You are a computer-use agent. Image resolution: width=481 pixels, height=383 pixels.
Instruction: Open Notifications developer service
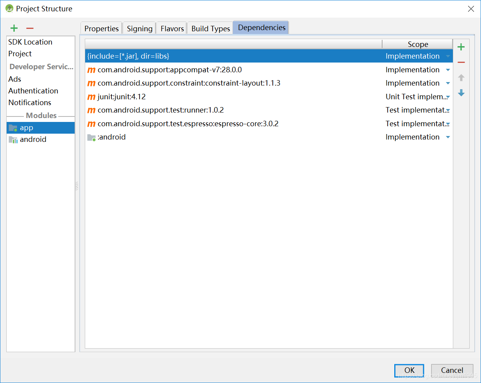tap(30, 102)
